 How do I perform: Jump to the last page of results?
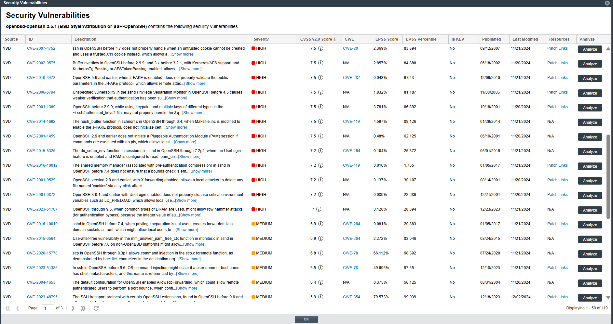pos(83,308)
